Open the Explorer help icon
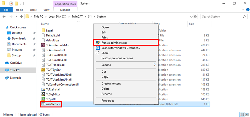 coord(247,10)
